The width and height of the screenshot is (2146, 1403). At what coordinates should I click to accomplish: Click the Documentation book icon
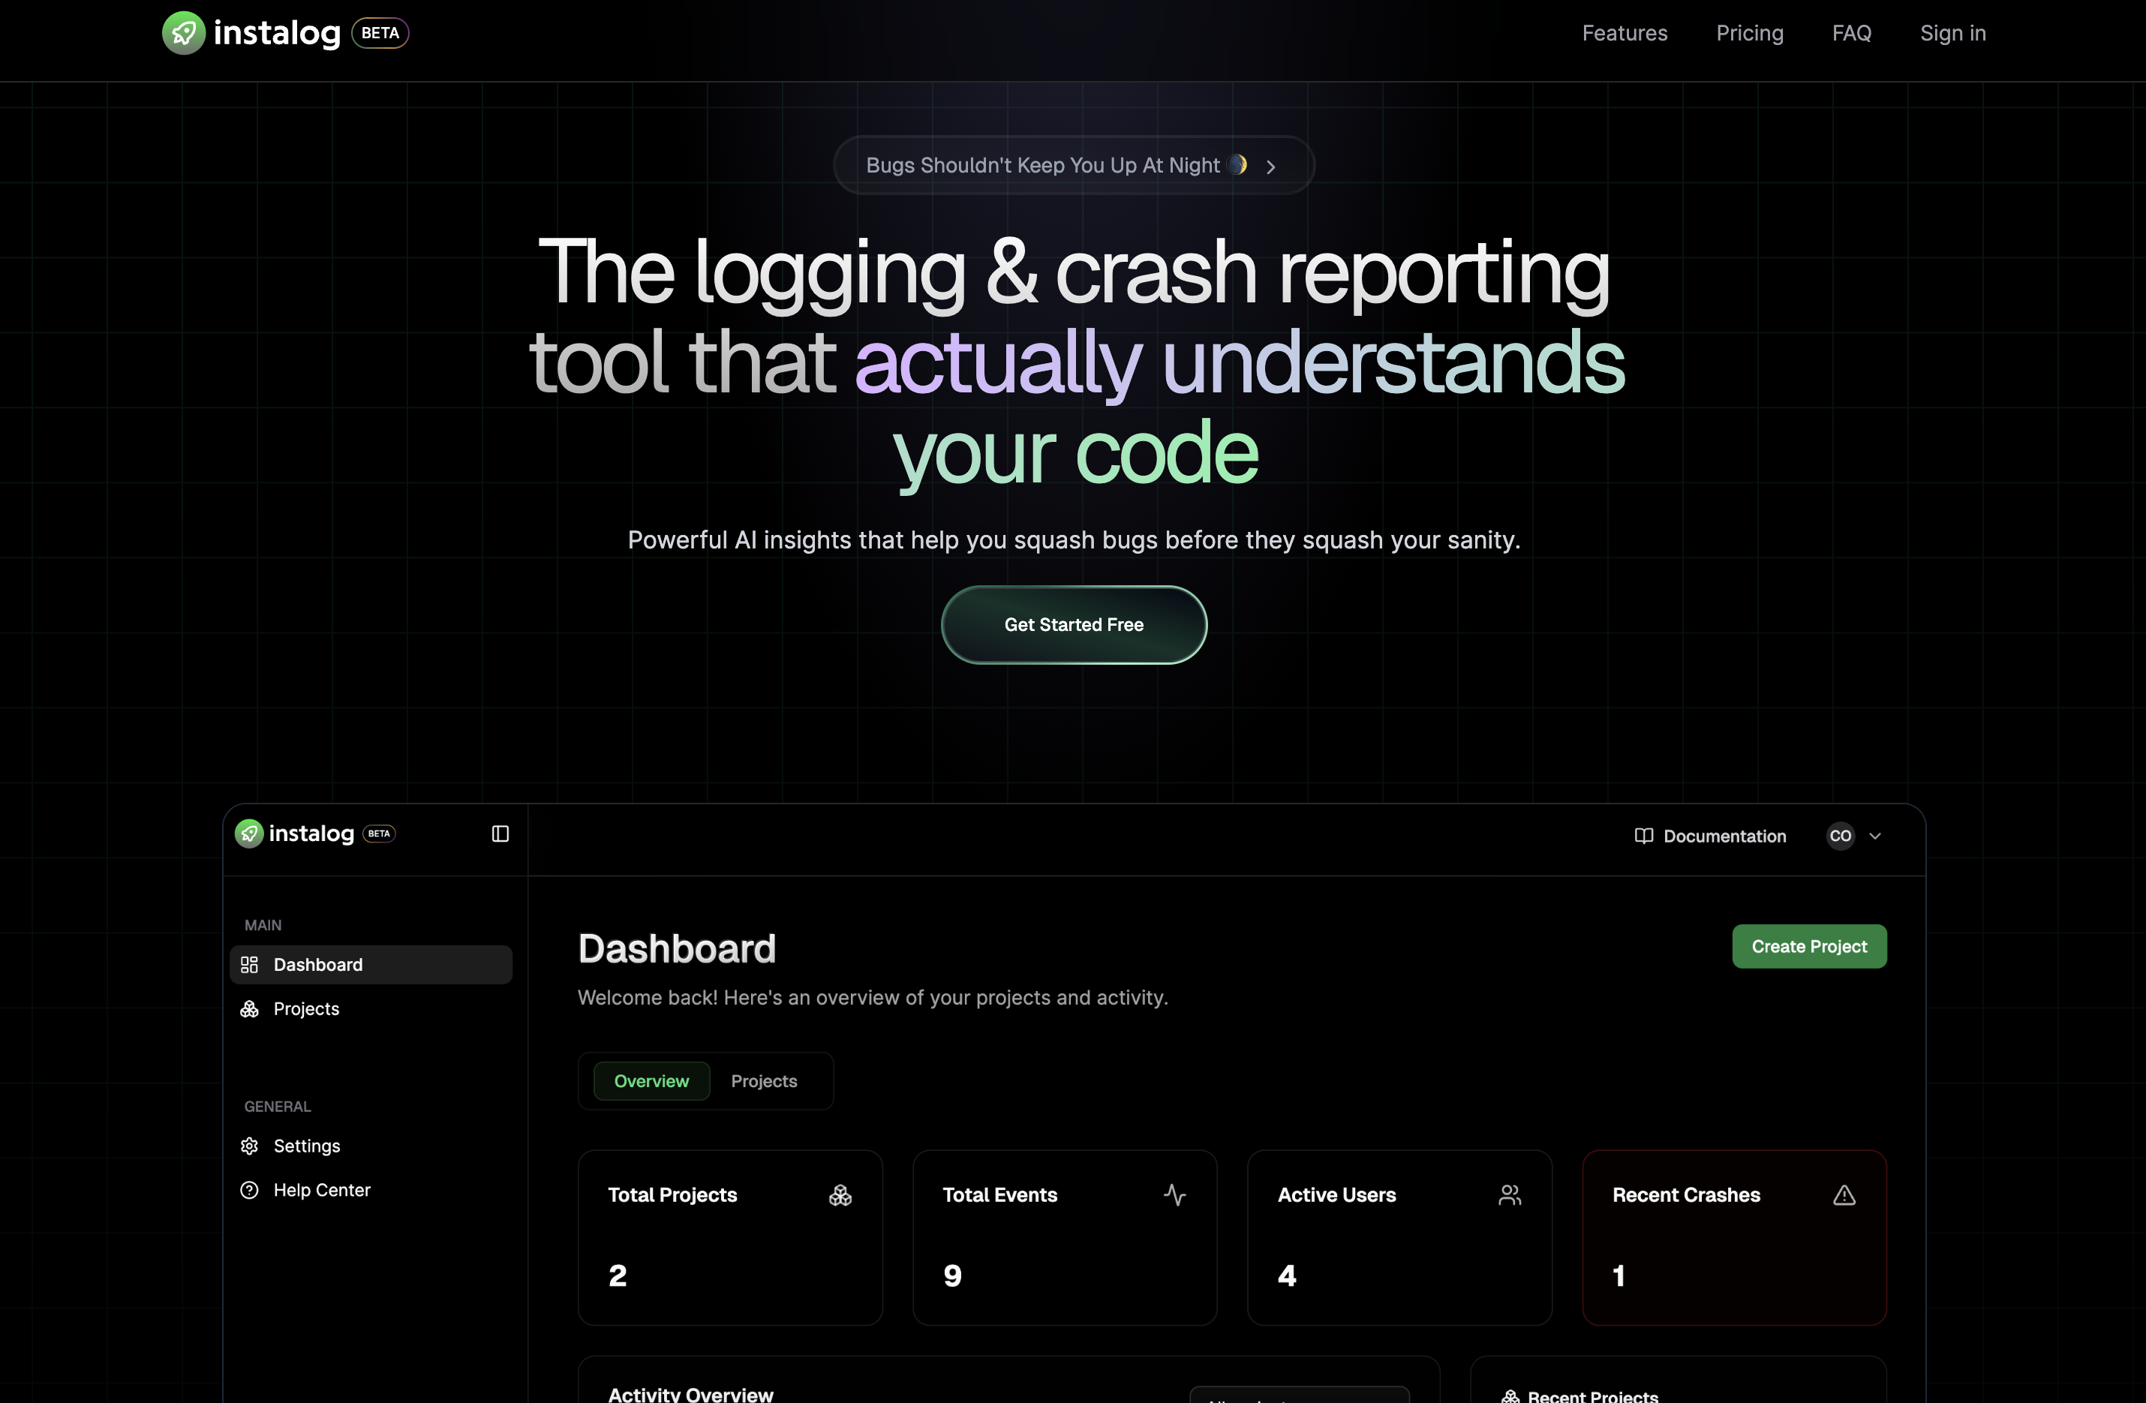(x=1644, y=836)
